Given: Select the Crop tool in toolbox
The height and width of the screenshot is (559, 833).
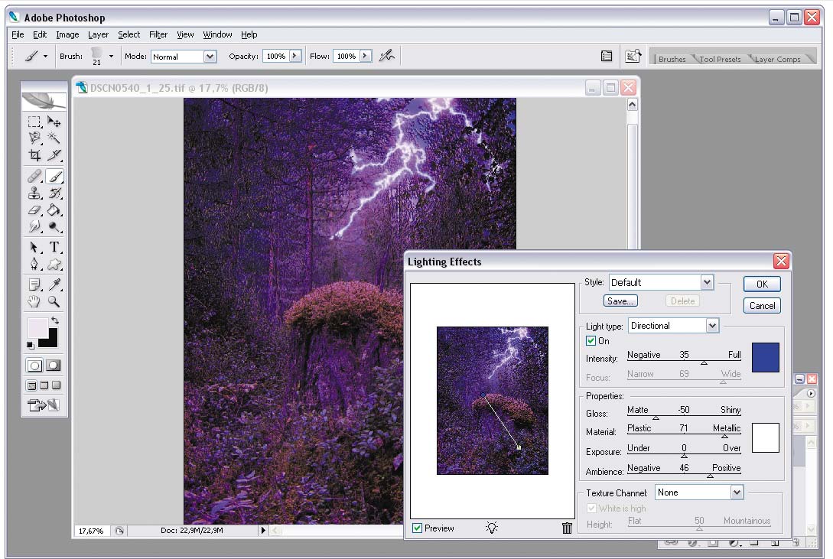Looking at the screenshot, I should pyautogui.click(x=34, y=155).
